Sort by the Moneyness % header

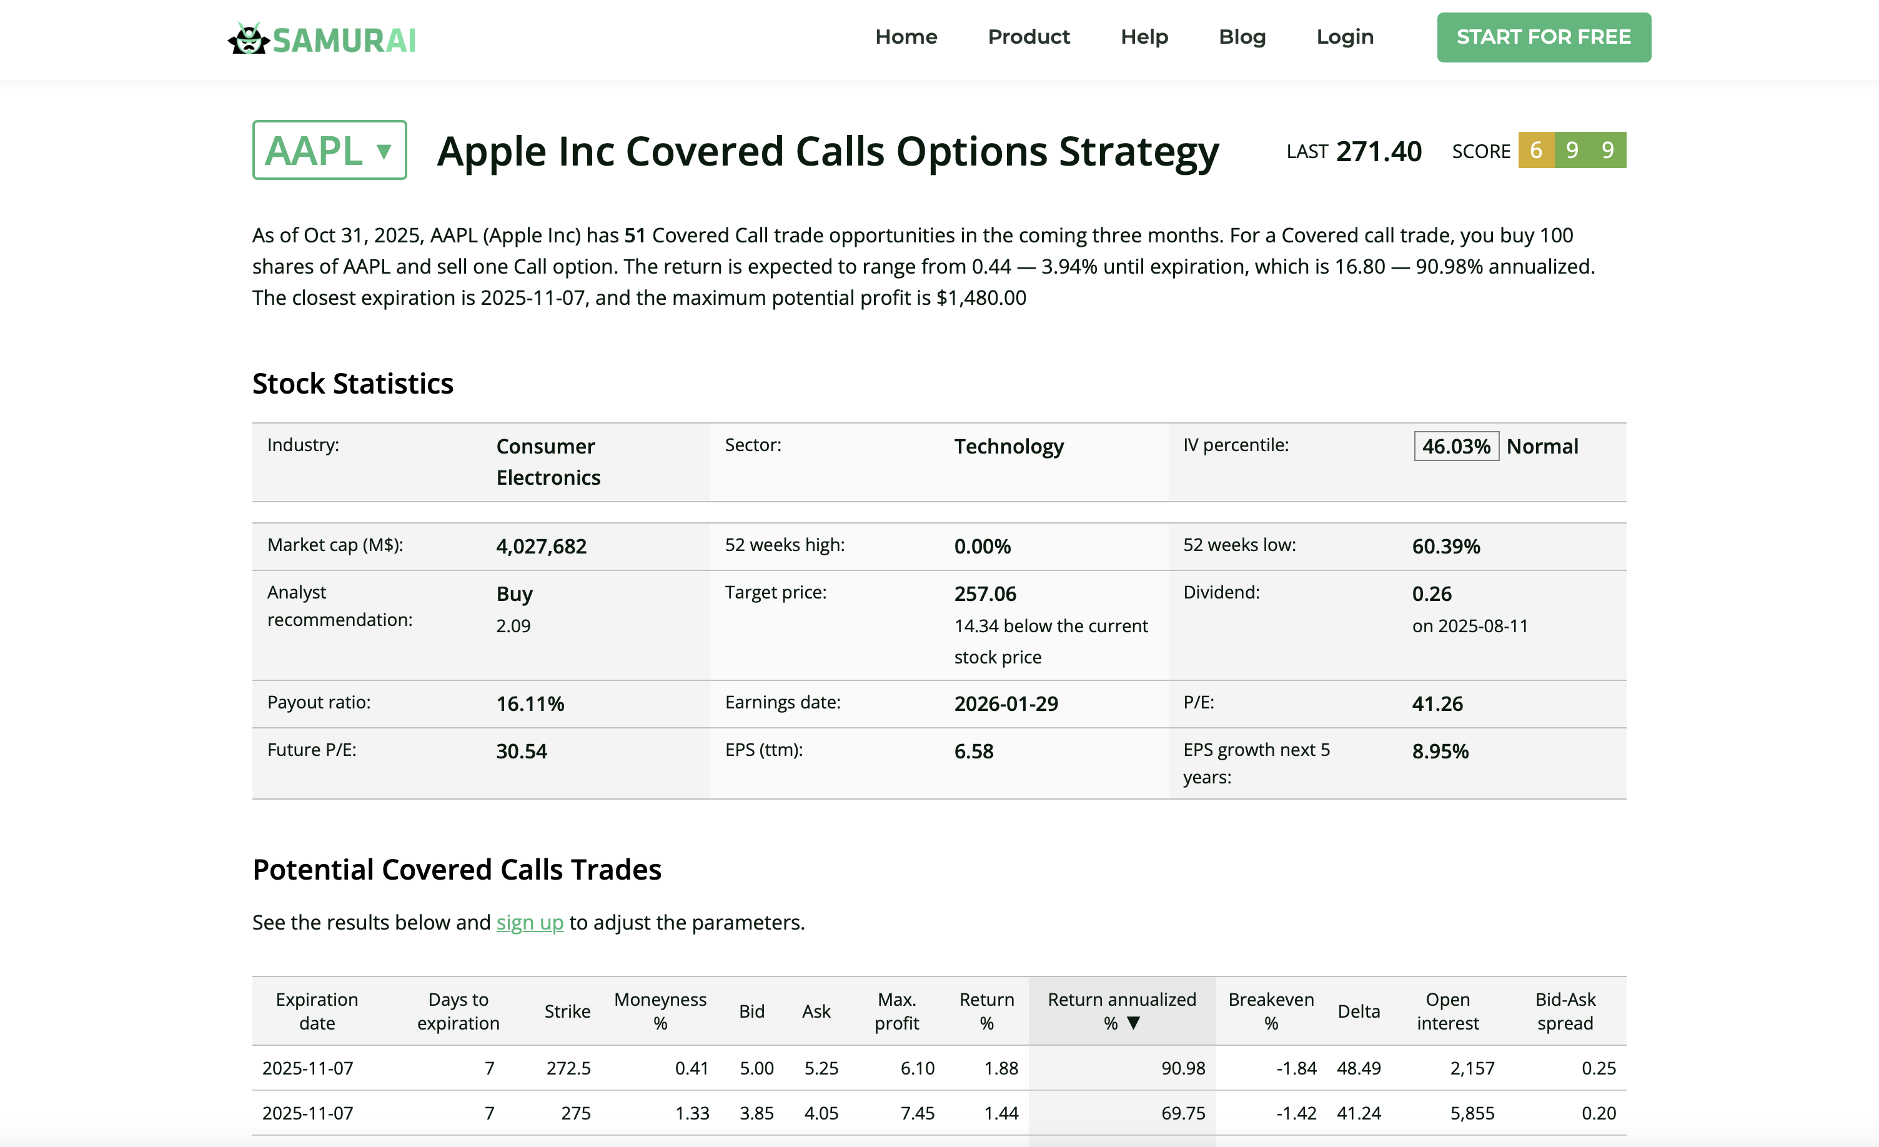660,1010
